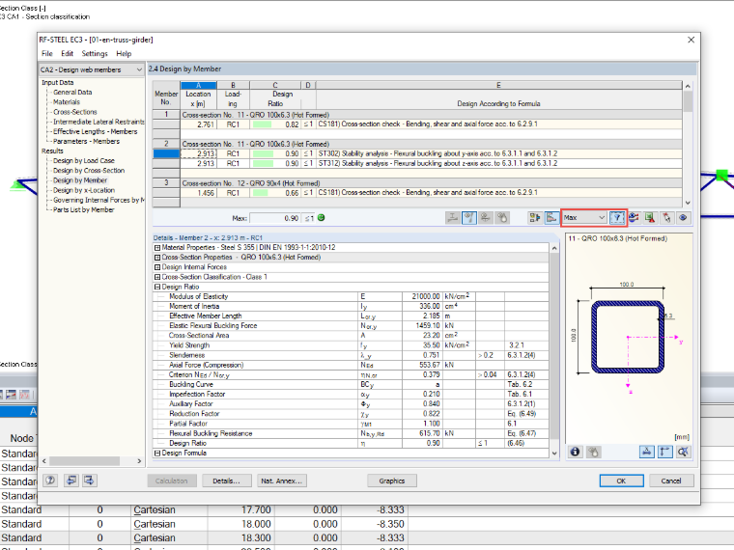This screenshot has width=734, height=550.
Task: Select Design by Load Case results
Action: (84, 160)
